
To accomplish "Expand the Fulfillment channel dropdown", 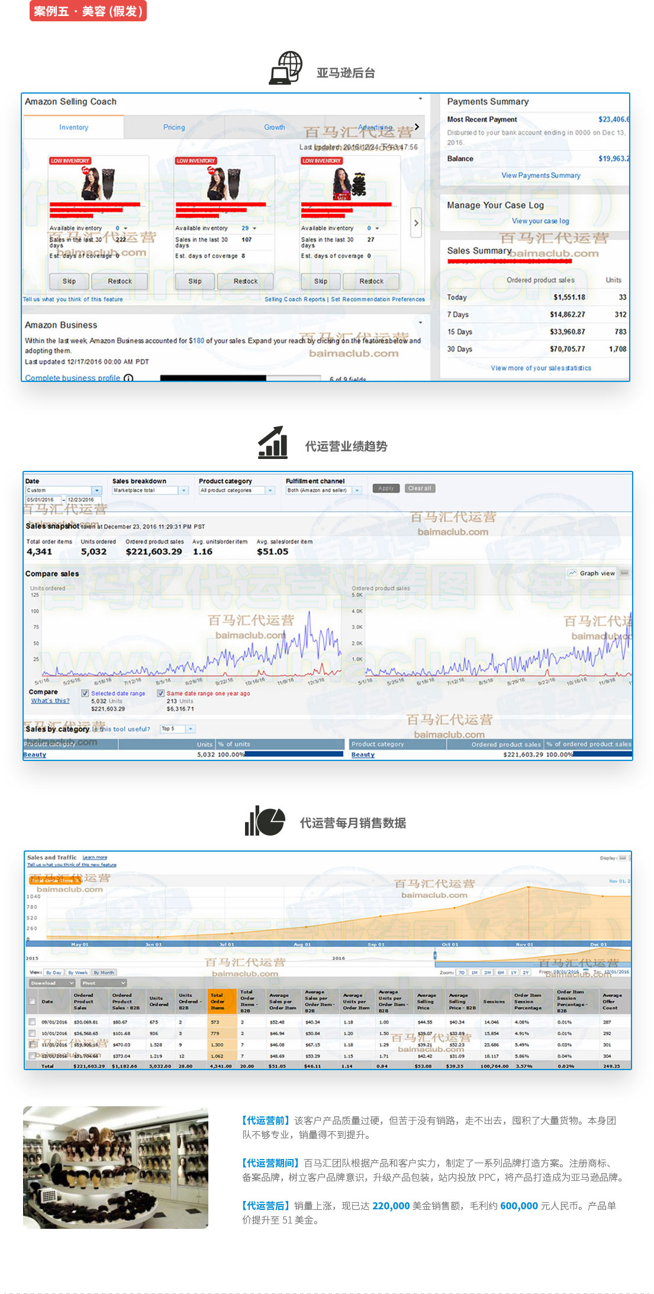I will coord(357,490).
